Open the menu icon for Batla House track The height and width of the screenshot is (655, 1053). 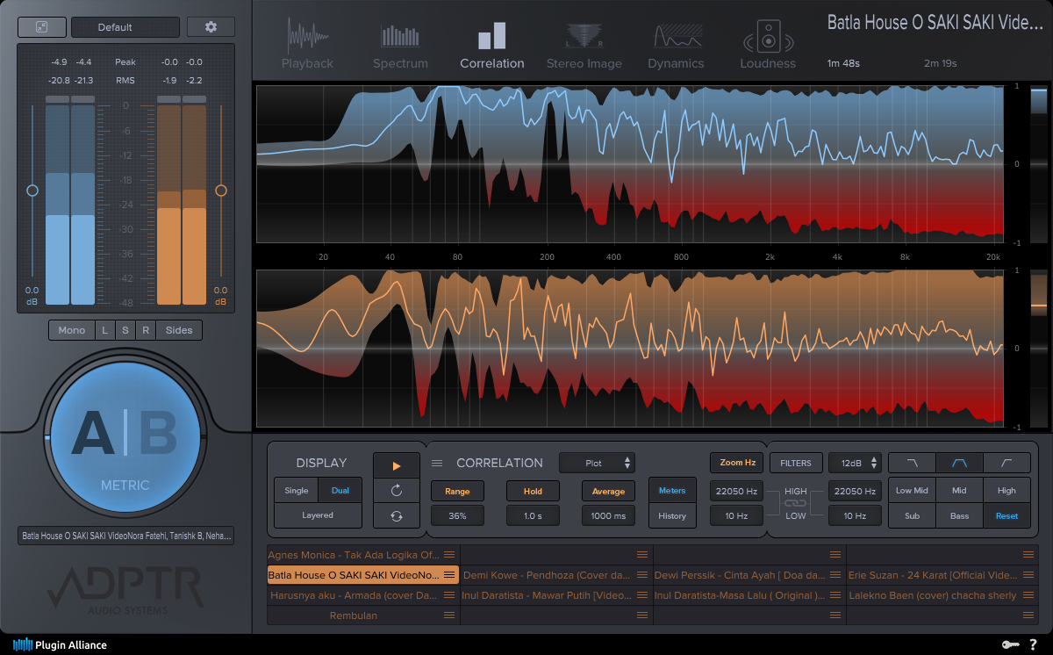point(449,575)
